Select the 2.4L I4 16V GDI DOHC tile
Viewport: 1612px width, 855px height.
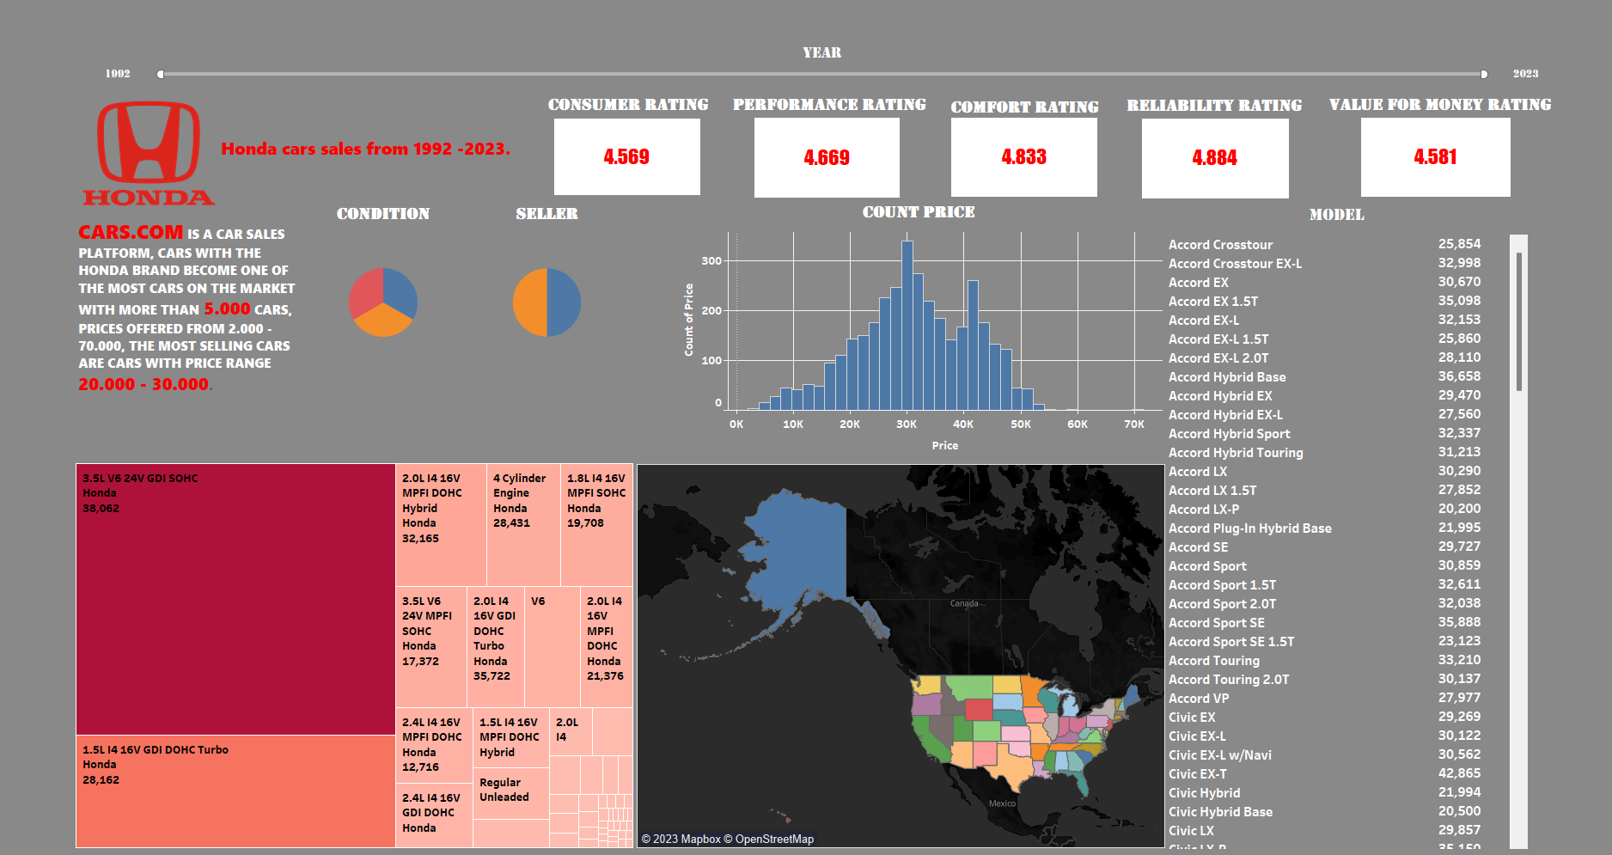(434, 815)
